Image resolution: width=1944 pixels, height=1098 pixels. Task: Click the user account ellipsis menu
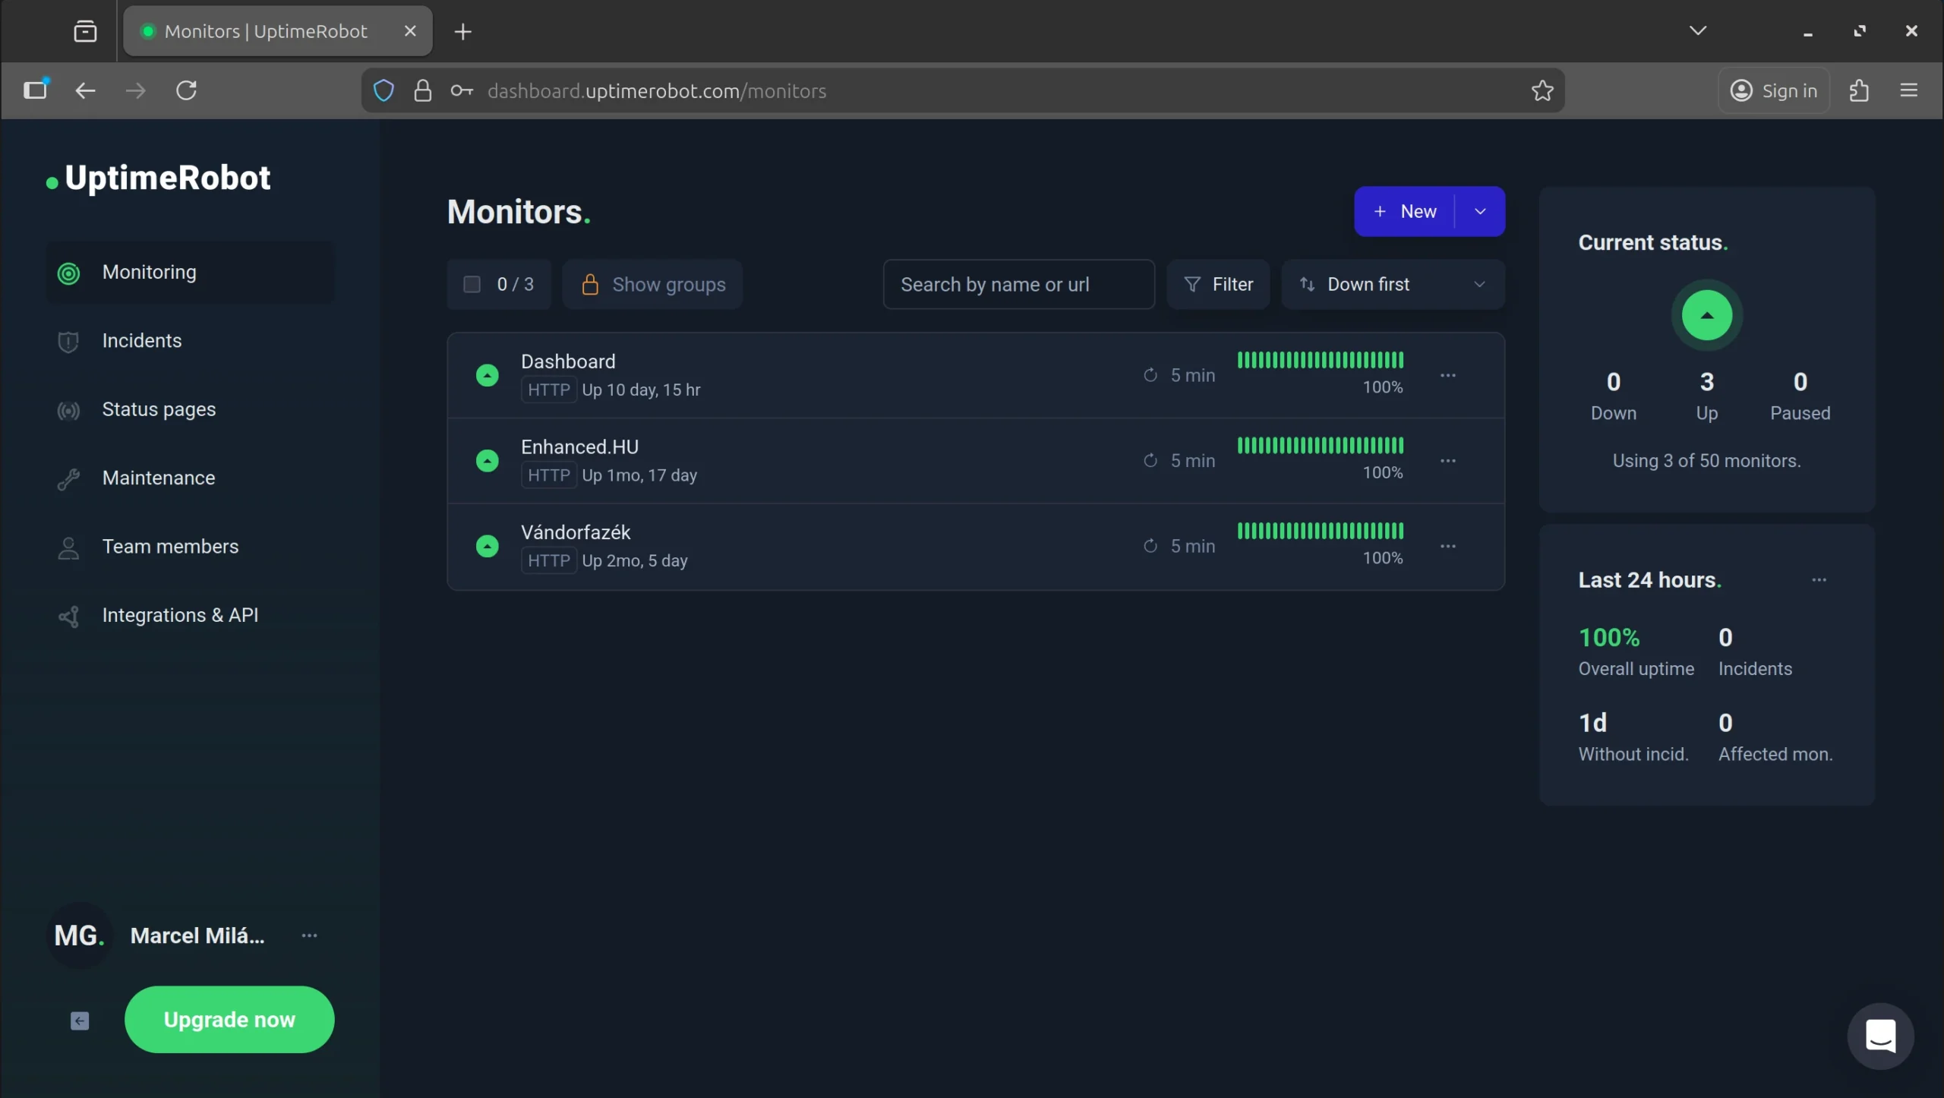point(309,936)
